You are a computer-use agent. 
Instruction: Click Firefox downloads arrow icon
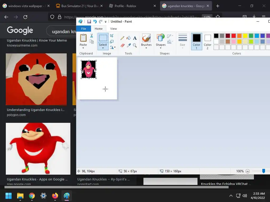pyautogui.click(x=254, y=16)
